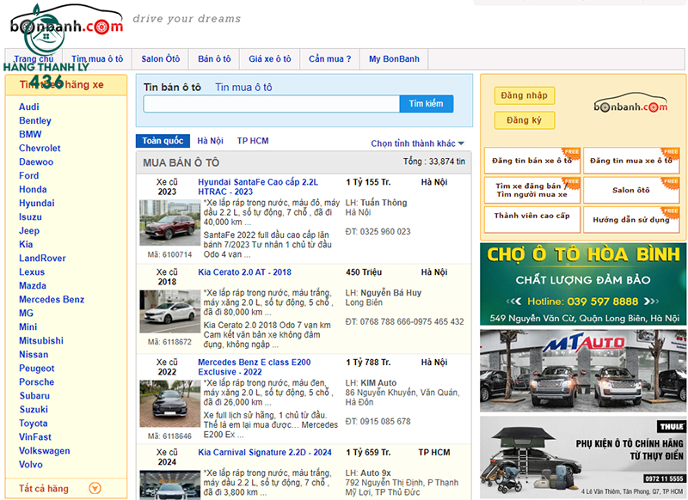Open Kia Cerato 2.0 AT 2018 listing
Screen dimensions: 688x500
[x=244, y=272]
